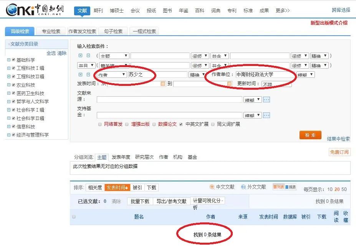
Task: Tick the 同义词扩展 checkbox
Action: 213,124
